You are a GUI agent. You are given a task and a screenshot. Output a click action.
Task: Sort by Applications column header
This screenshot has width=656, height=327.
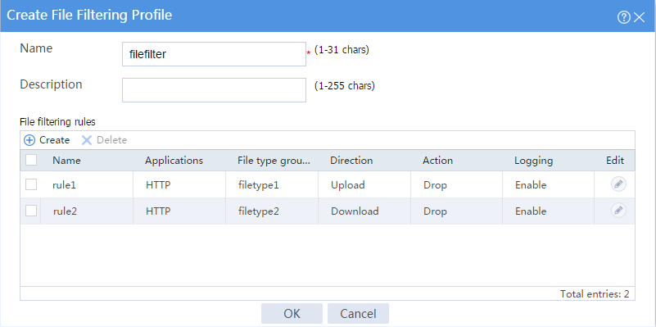pos(174,161)
